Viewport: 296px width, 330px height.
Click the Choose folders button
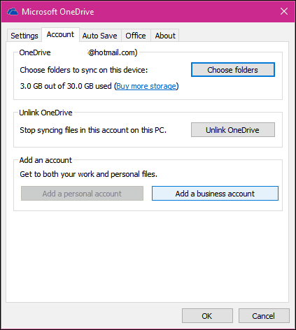coord(233,70)
